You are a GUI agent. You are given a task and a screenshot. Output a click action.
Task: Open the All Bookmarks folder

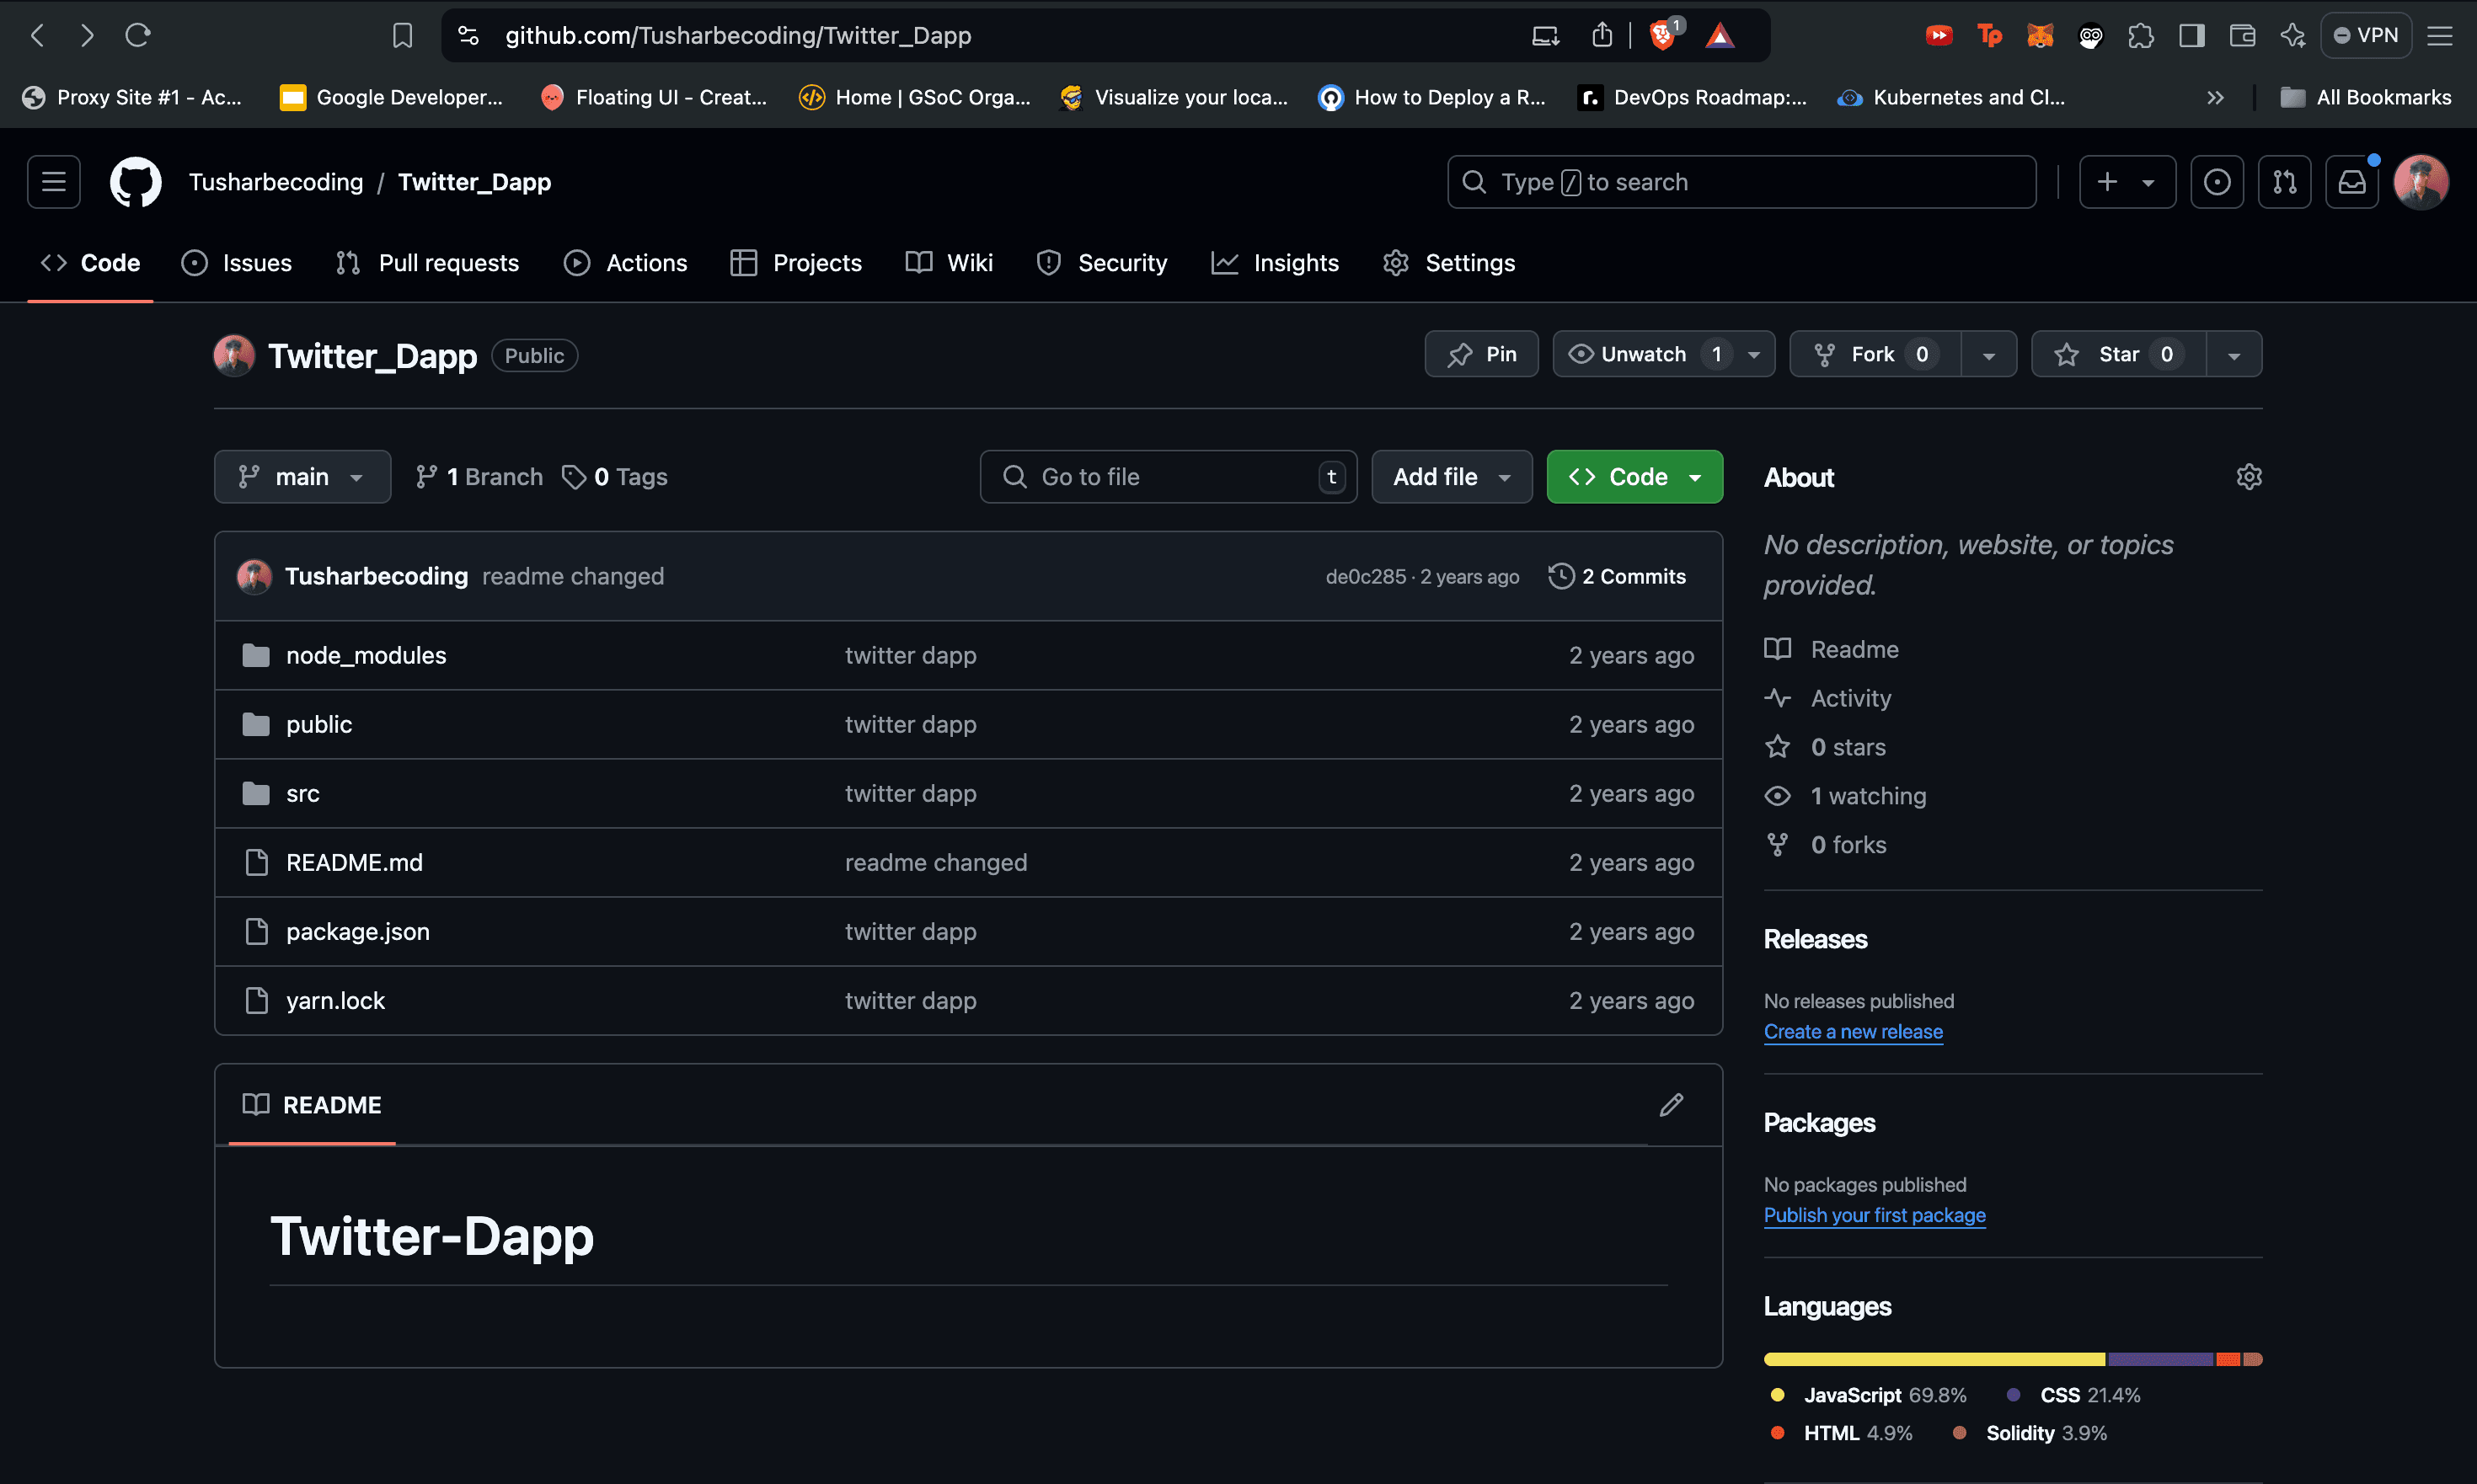[2365, 97]
